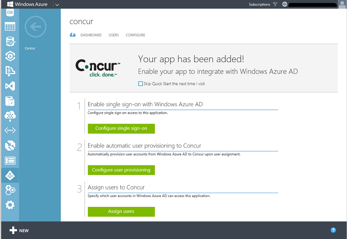
Task: Open the Traffic Manager arrows sidebar icon
Action: click(10, 145)
